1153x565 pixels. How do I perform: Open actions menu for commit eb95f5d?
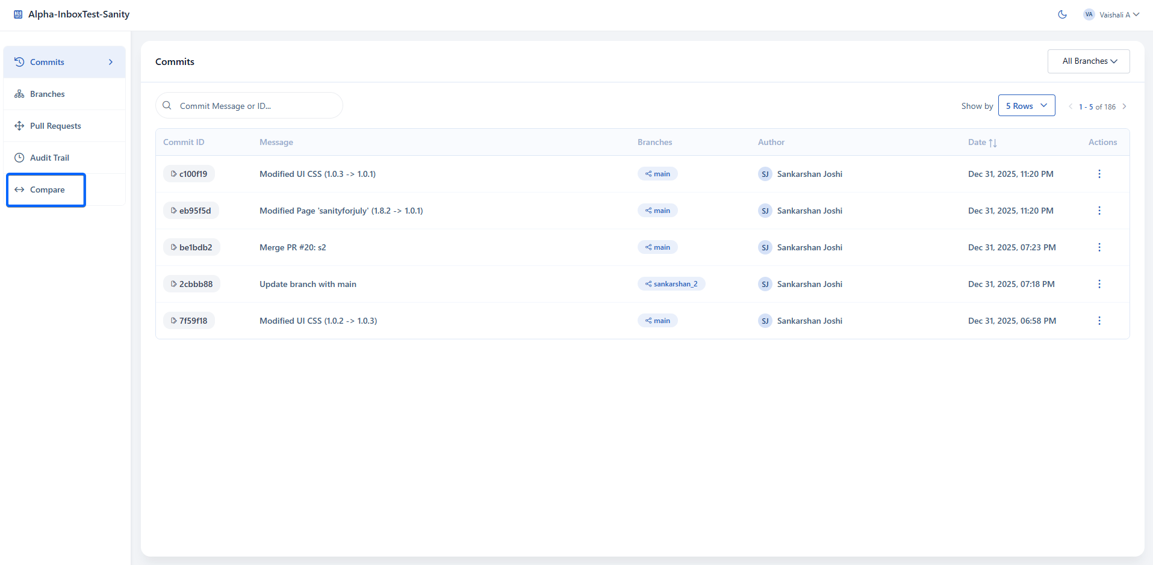[1099, 211]
